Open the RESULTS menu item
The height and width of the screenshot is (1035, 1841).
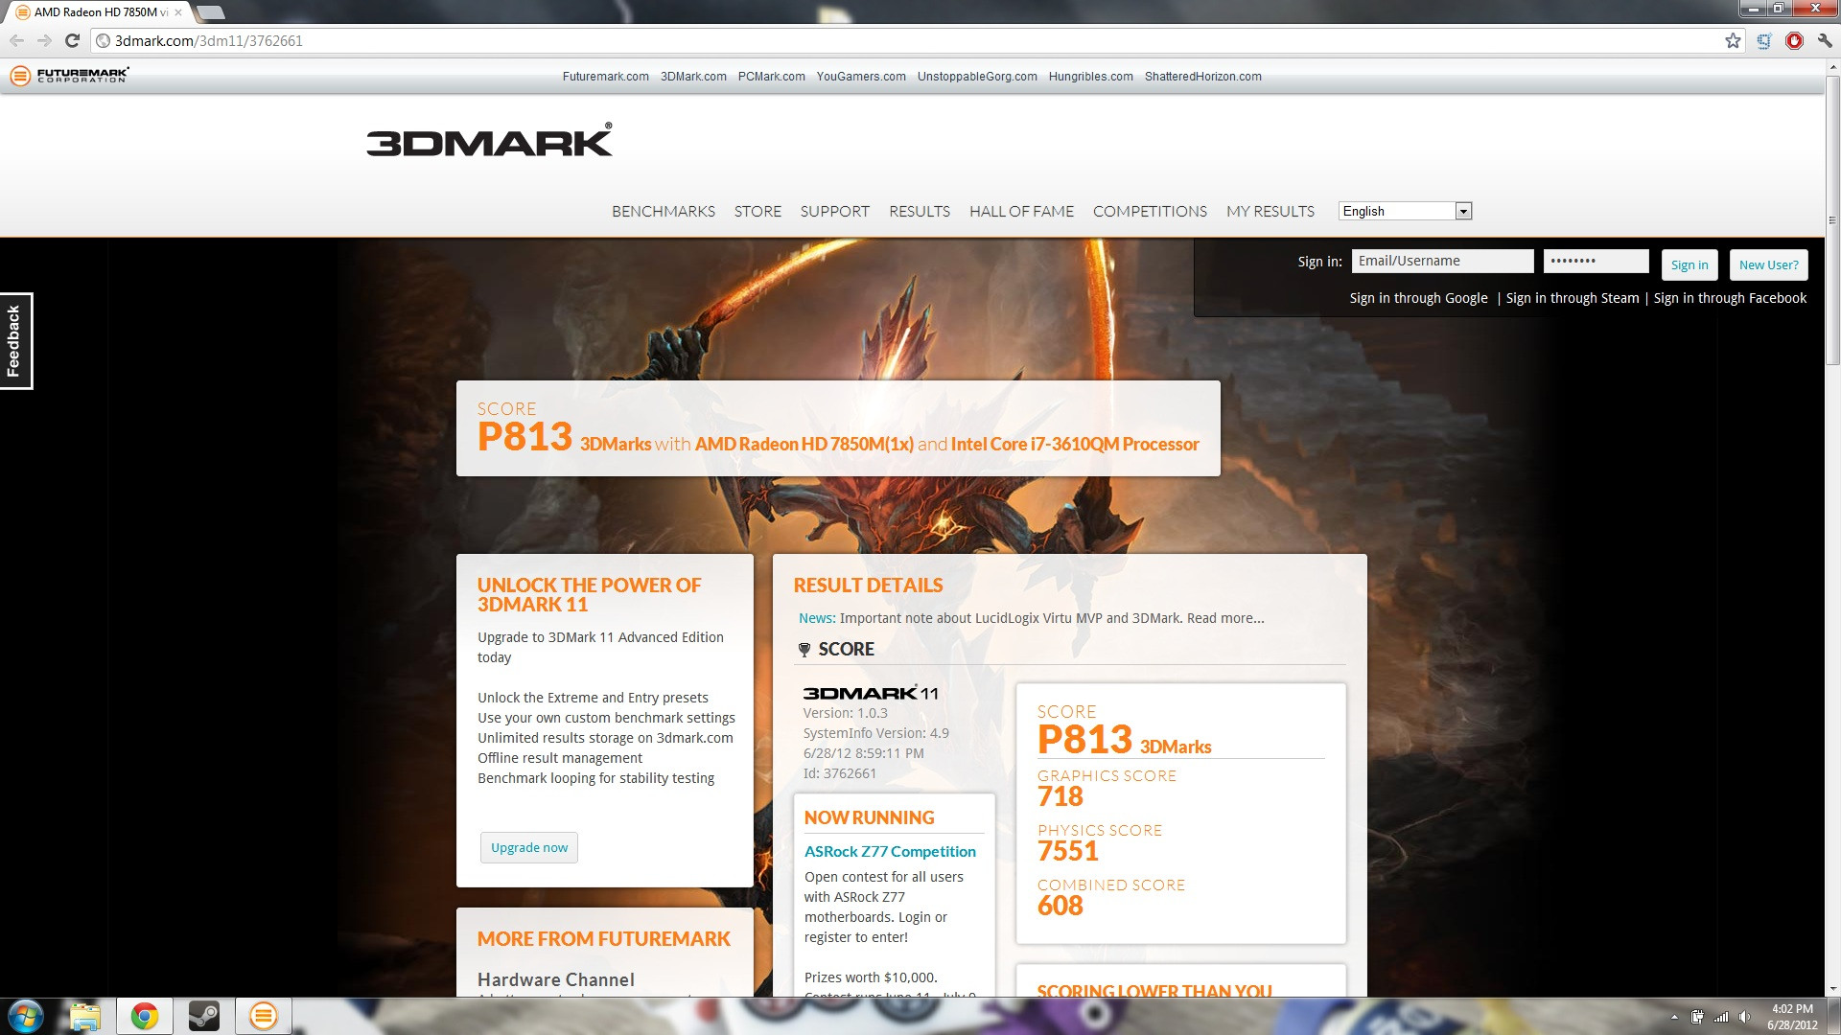click(920, 211)
